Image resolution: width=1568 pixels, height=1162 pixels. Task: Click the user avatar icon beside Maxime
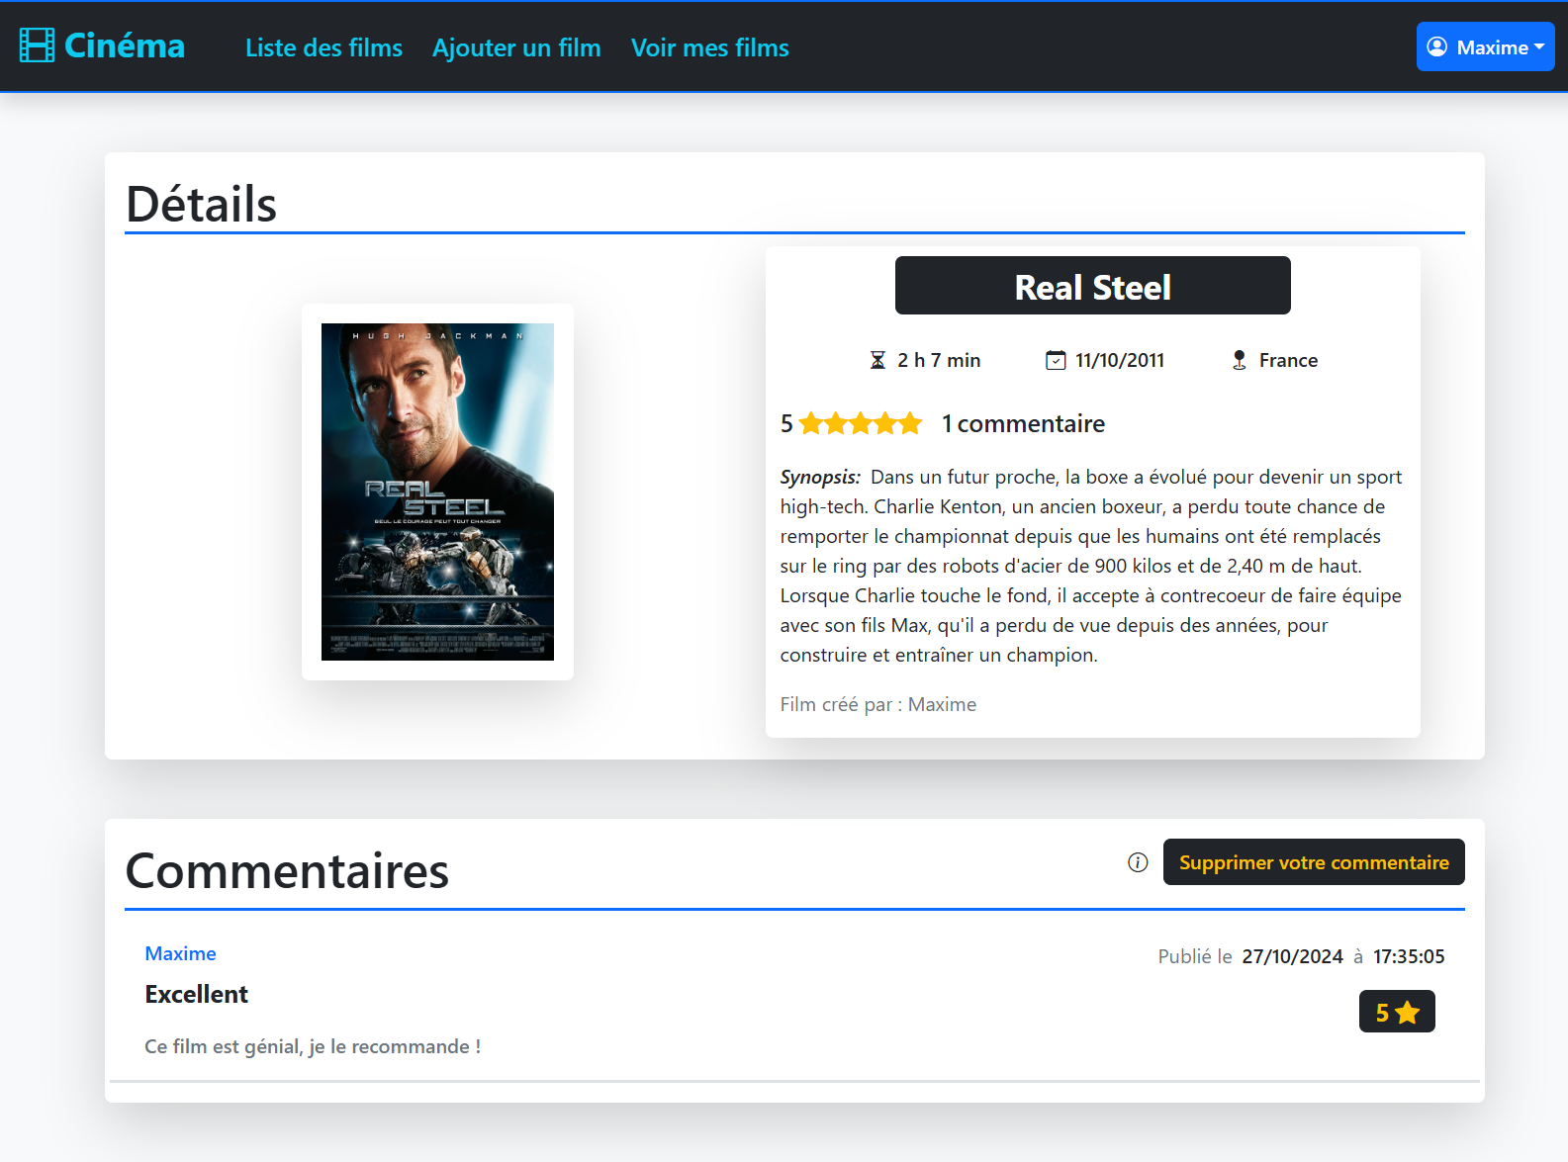[x=1437, y=46]
